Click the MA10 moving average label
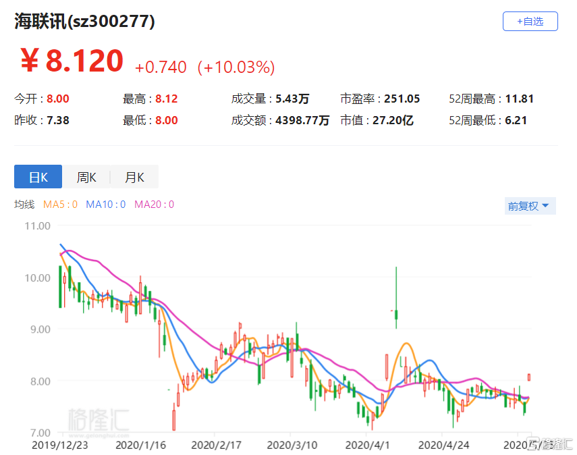577x455 pixels. click(105, 205)
